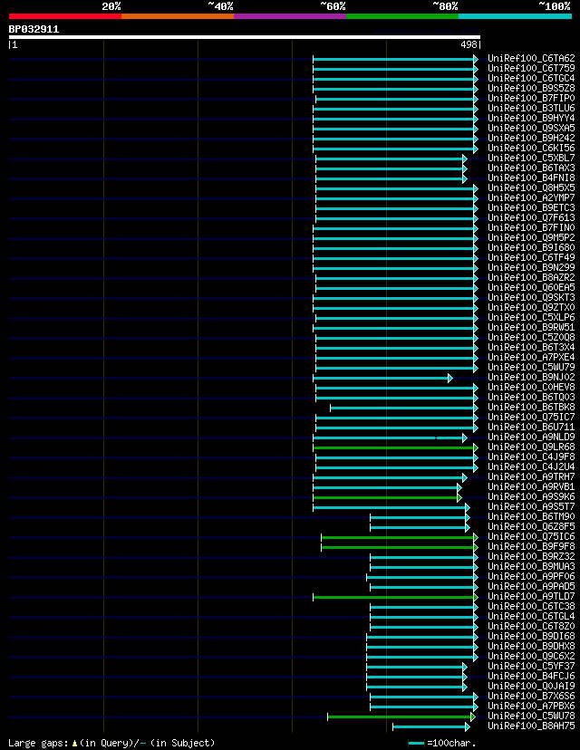The width and height of the screenshot is (580, 750).
Task: Select the UniRef100_B8AZR2 label
Action: coord(531,277)
